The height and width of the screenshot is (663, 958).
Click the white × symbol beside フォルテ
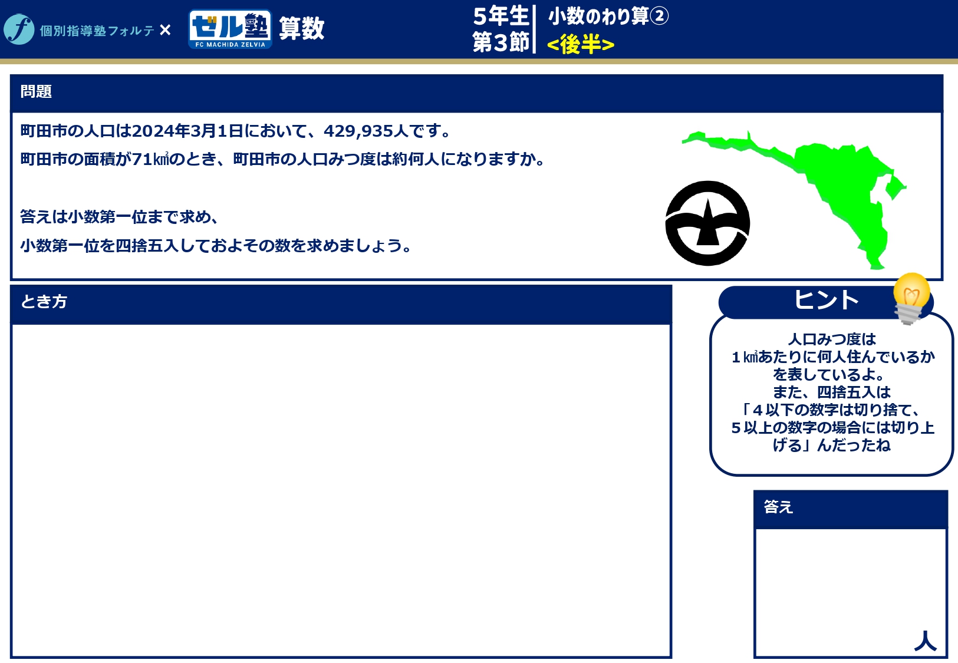[x=166, y=30]
